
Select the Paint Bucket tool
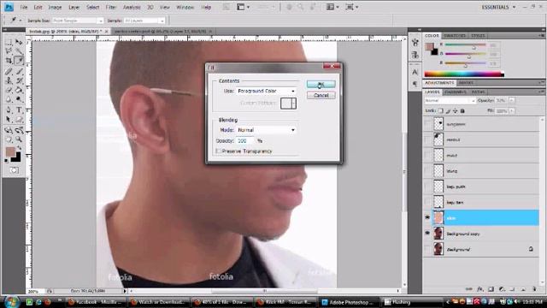point(19,90)
